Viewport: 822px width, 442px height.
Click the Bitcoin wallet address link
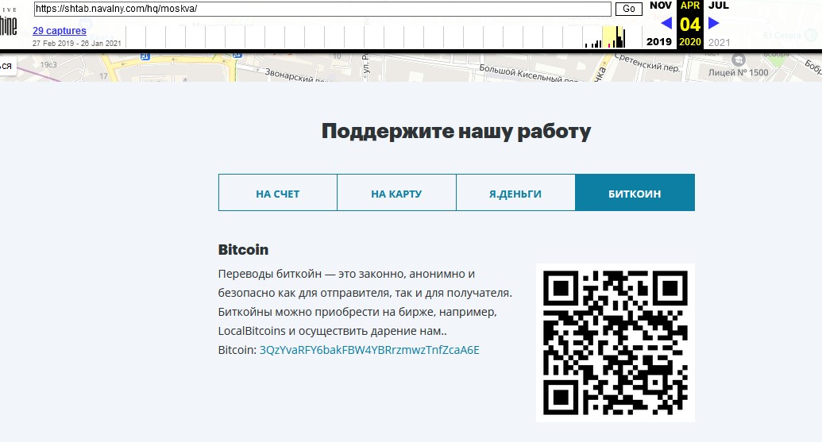[369, 350]
